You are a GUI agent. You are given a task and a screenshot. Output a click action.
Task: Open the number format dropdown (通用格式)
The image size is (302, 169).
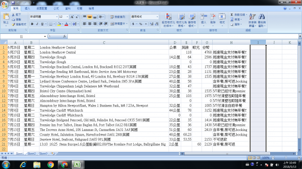pos(157,17)
